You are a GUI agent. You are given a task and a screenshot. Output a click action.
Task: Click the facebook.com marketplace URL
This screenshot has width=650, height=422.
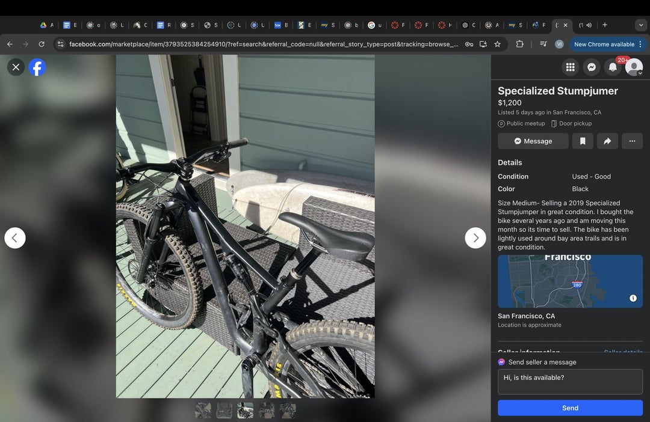pyautogui.click(x=264, y=44)
